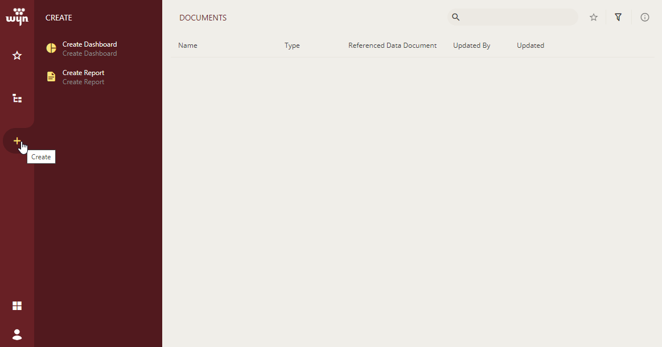Click inside the search documents field

tap(512, 17)
